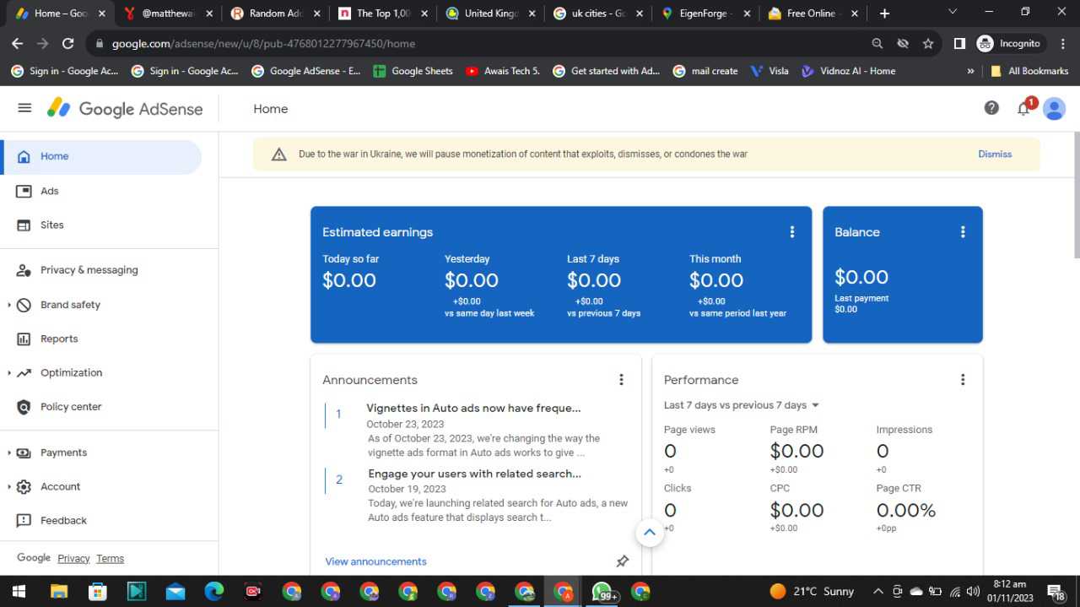Open Chrome's tab search dropdown arrow
Viewport: 1080px width, 607px height.
(953, 12)
